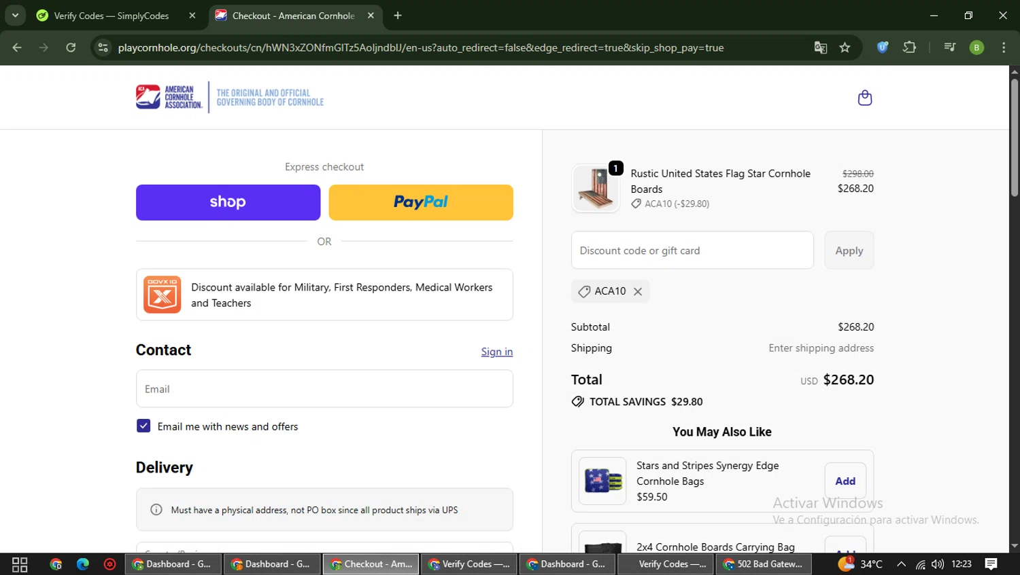Open the 502 Bad Gateway taskbar window

tap(764, 564)
